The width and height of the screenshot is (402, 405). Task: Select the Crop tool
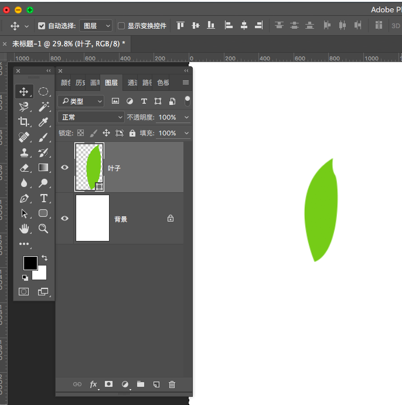24,122
